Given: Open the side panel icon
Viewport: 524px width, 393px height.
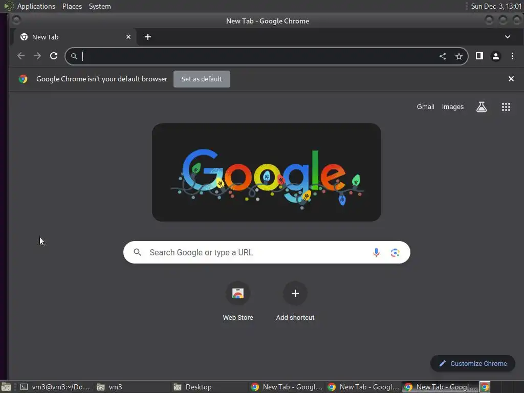Looking at the screenshot, I should [479, 56].
